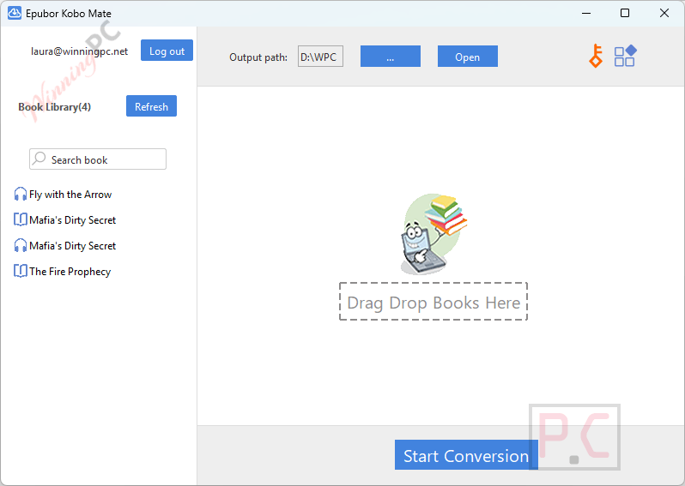The image size is (685, 486).
Task: Click headphone icon beside Fly with the Arrow
Action: 20,194
